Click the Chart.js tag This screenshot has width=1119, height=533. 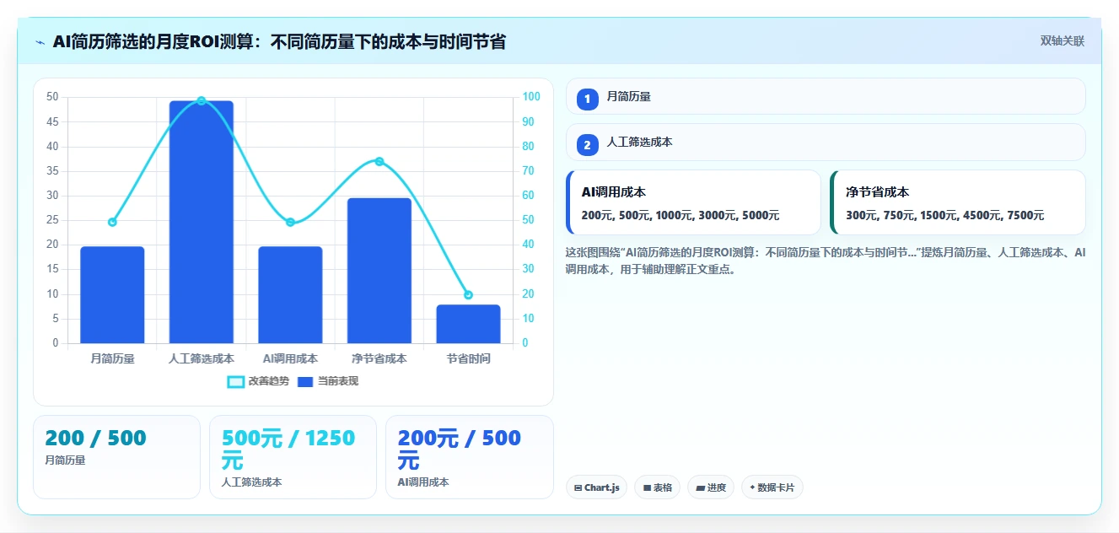click(x=596, y=487)
